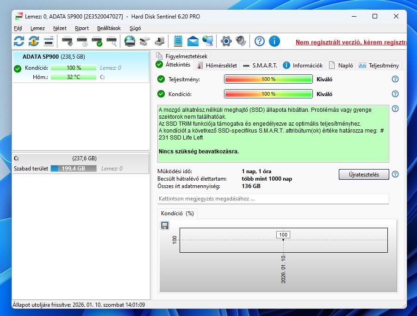Click the comment field Kattintson megjegyzés megadásához
This screenshot has height=316, width=417.
273,199
